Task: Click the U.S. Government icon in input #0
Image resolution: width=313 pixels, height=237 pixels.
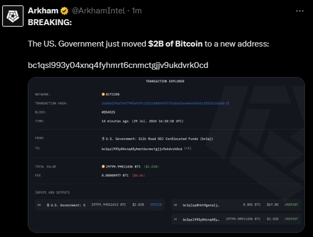Action: click(48, 205)
